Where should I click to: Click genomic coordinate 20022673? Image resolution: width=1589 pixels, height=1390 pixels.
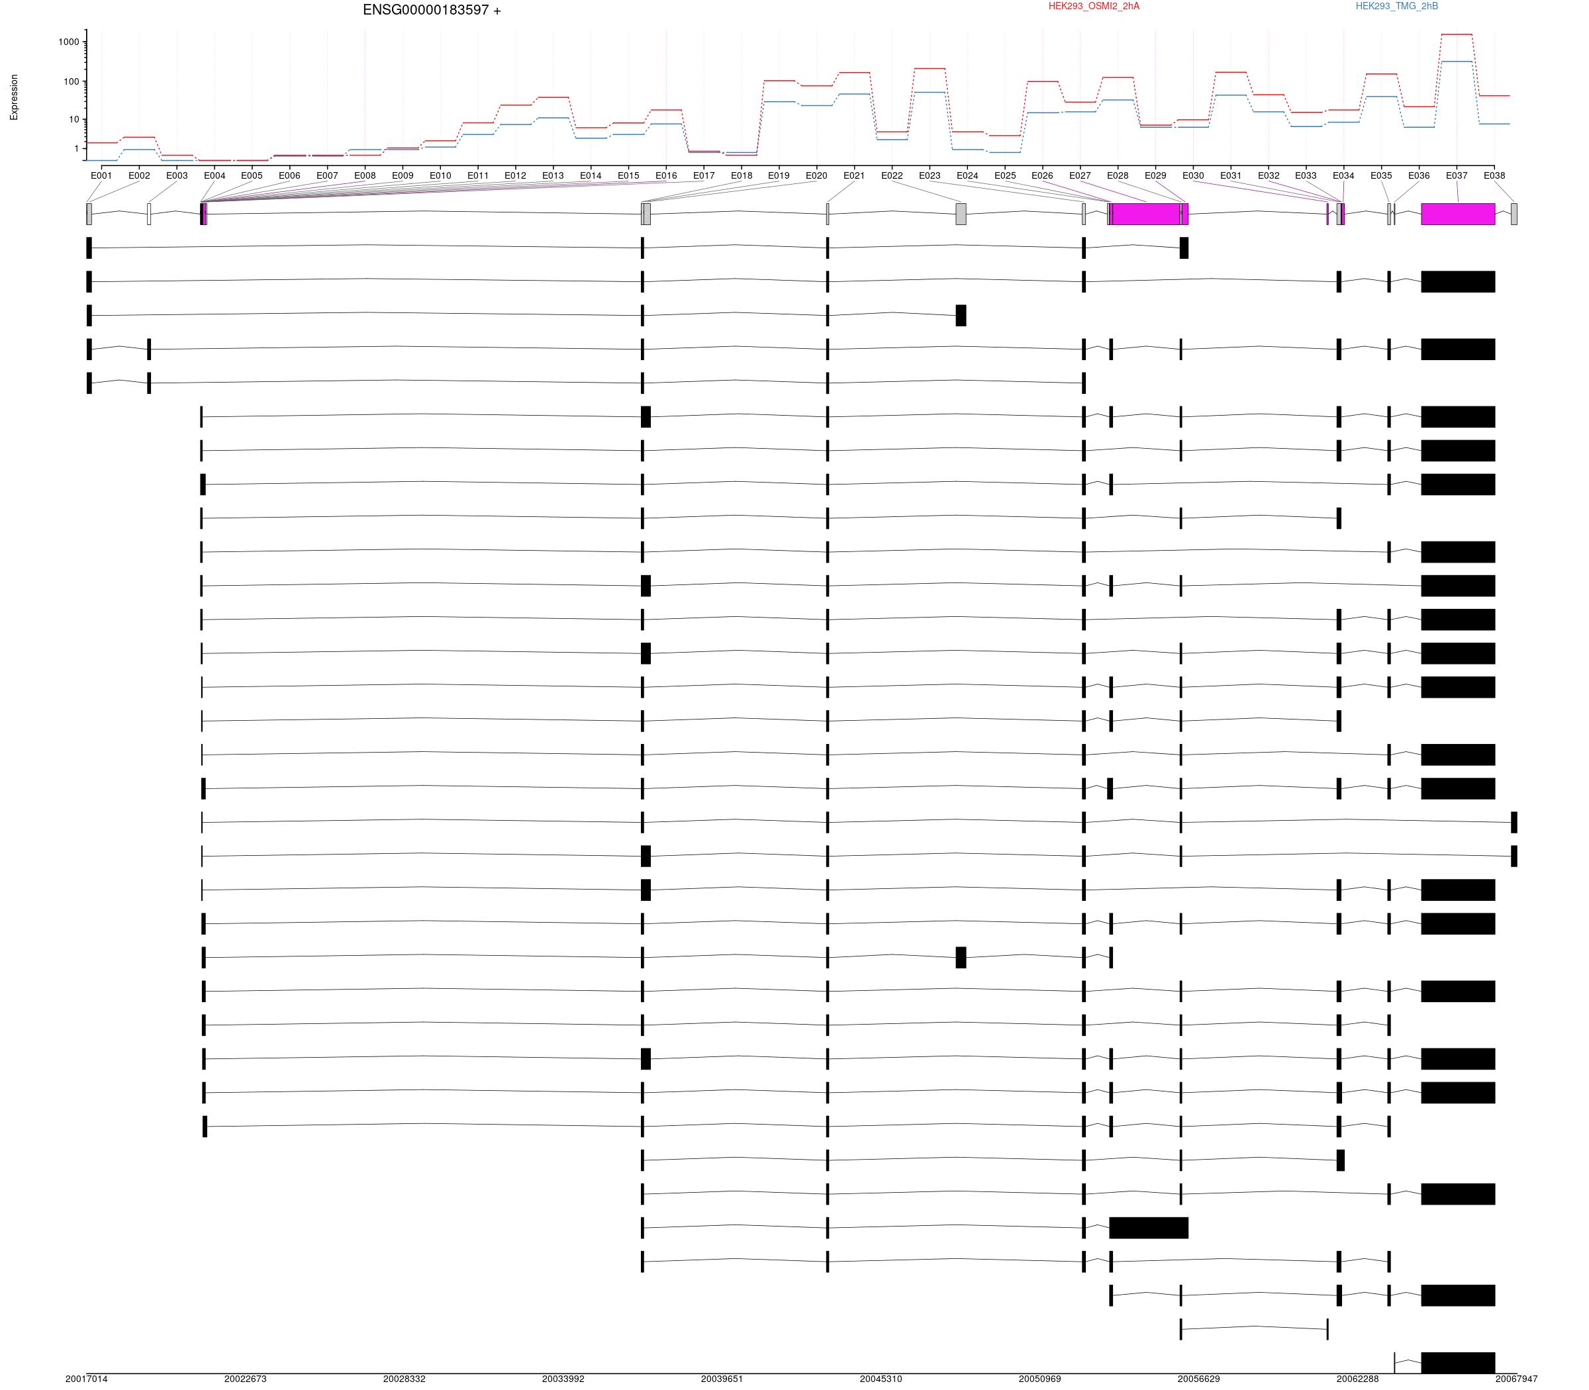pyautogui.click(x=245, y=1379)
